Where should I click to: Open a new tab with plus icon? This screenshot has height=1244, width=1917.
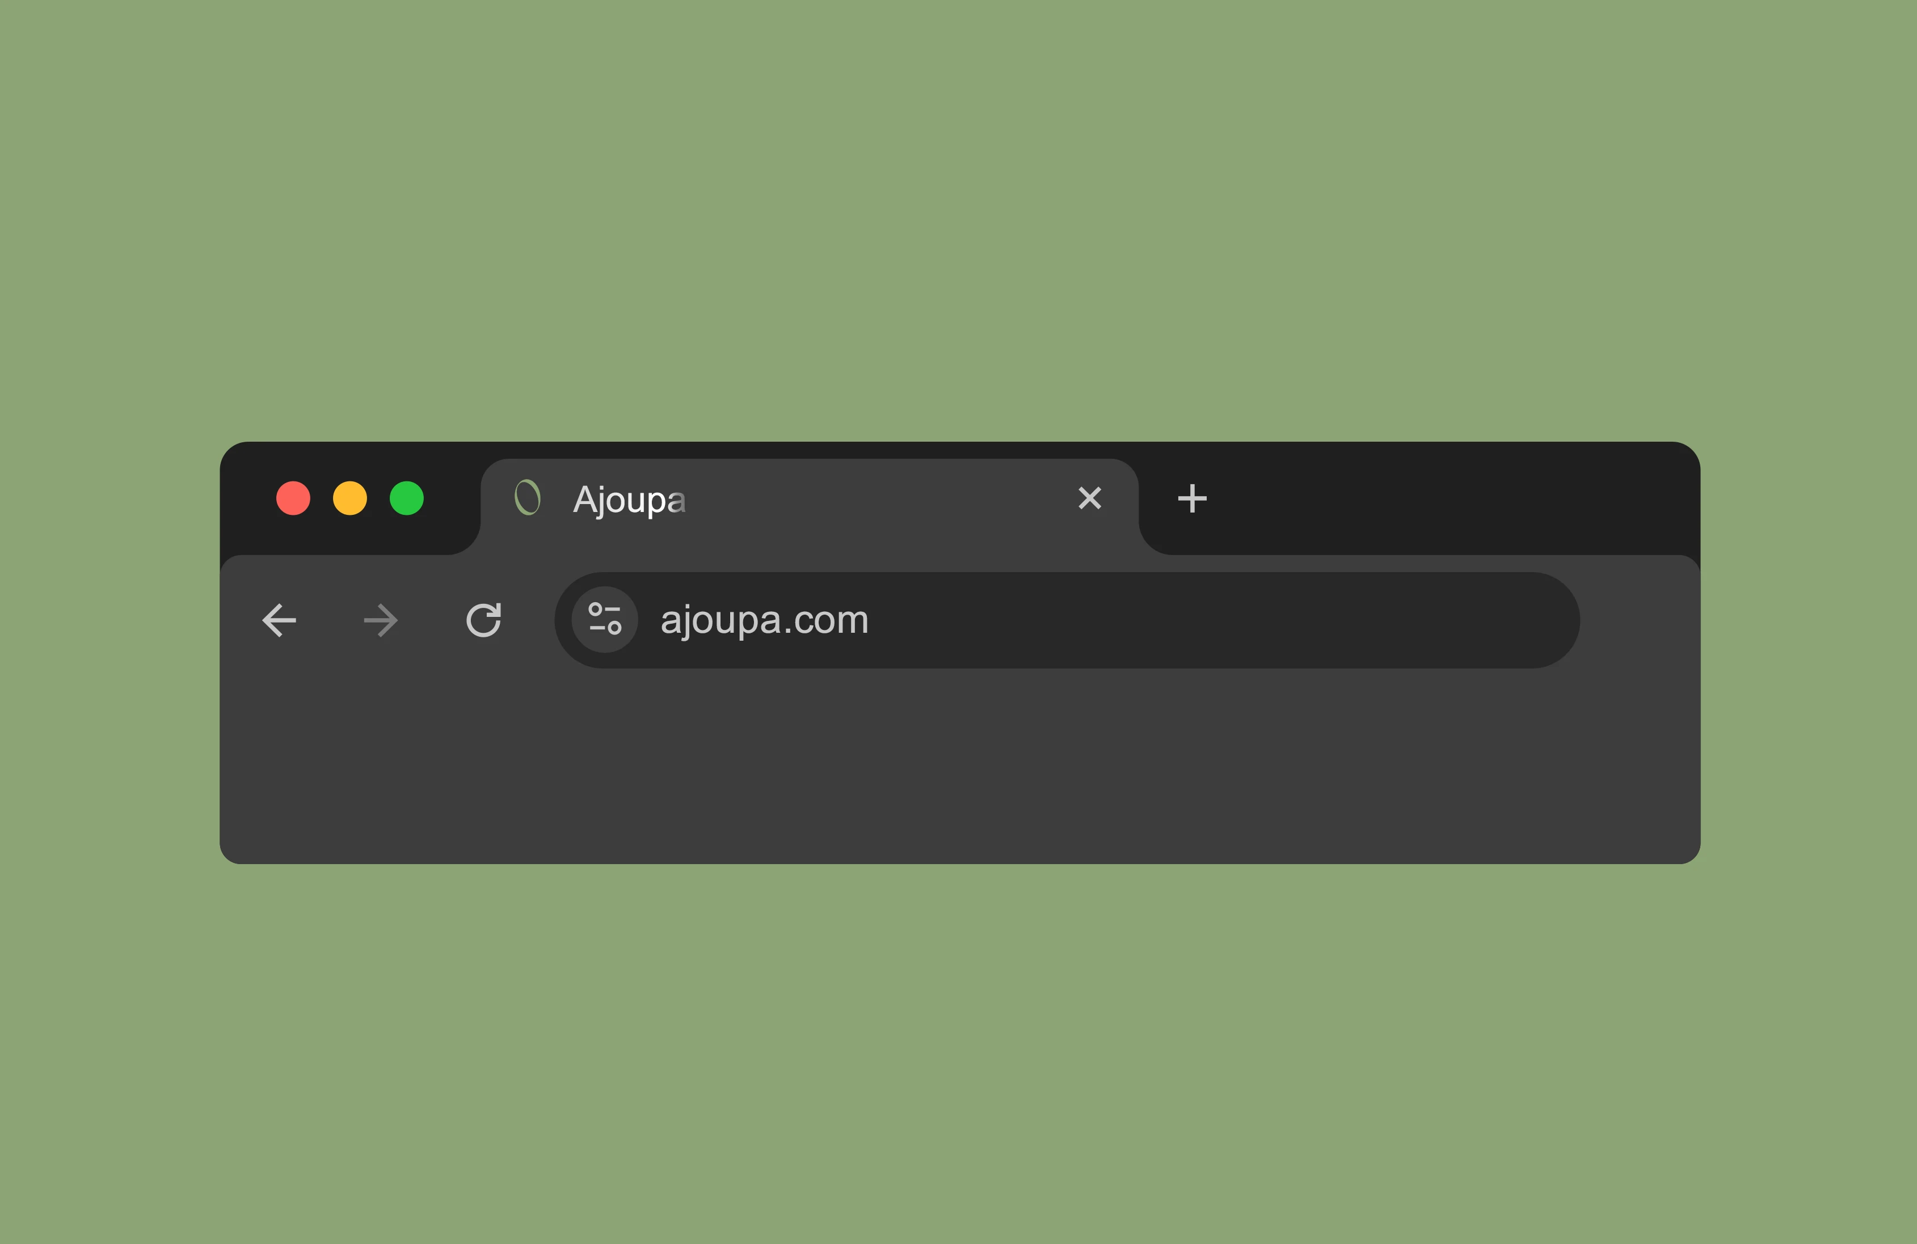click(x=1192, y=498)
